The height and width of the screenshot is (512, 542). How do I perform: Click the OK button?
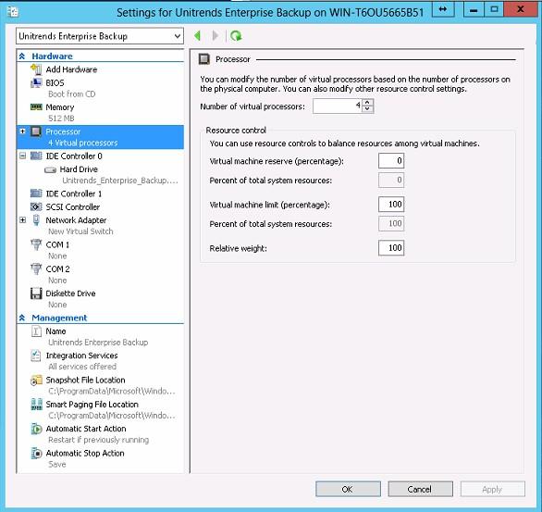point(348,489)
